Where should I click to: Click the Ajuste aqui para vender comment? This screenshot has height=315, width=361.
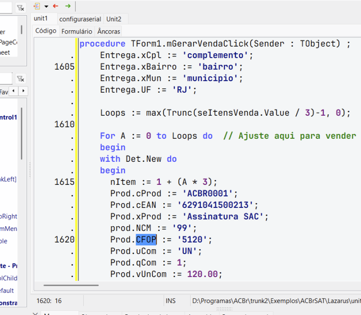click(290, 136)
